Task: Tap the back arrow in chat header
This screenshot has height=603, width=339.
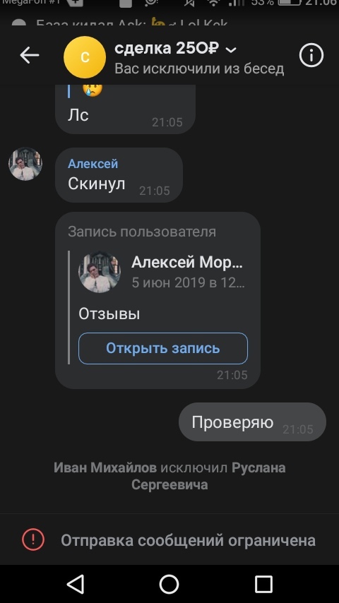Action: tap(30, 56)
